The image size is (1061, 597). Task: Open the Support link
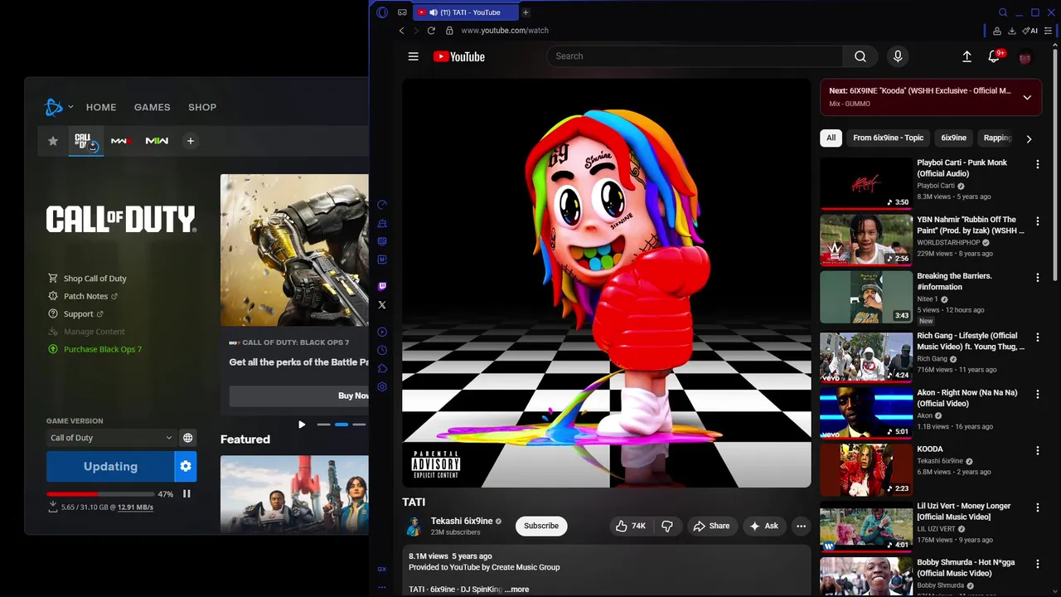point(75,314)
